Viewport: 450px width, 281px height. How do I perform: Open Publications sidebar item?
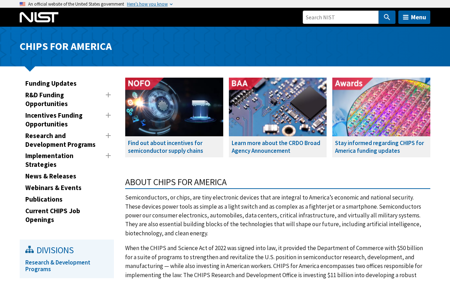tap(44, 199)
